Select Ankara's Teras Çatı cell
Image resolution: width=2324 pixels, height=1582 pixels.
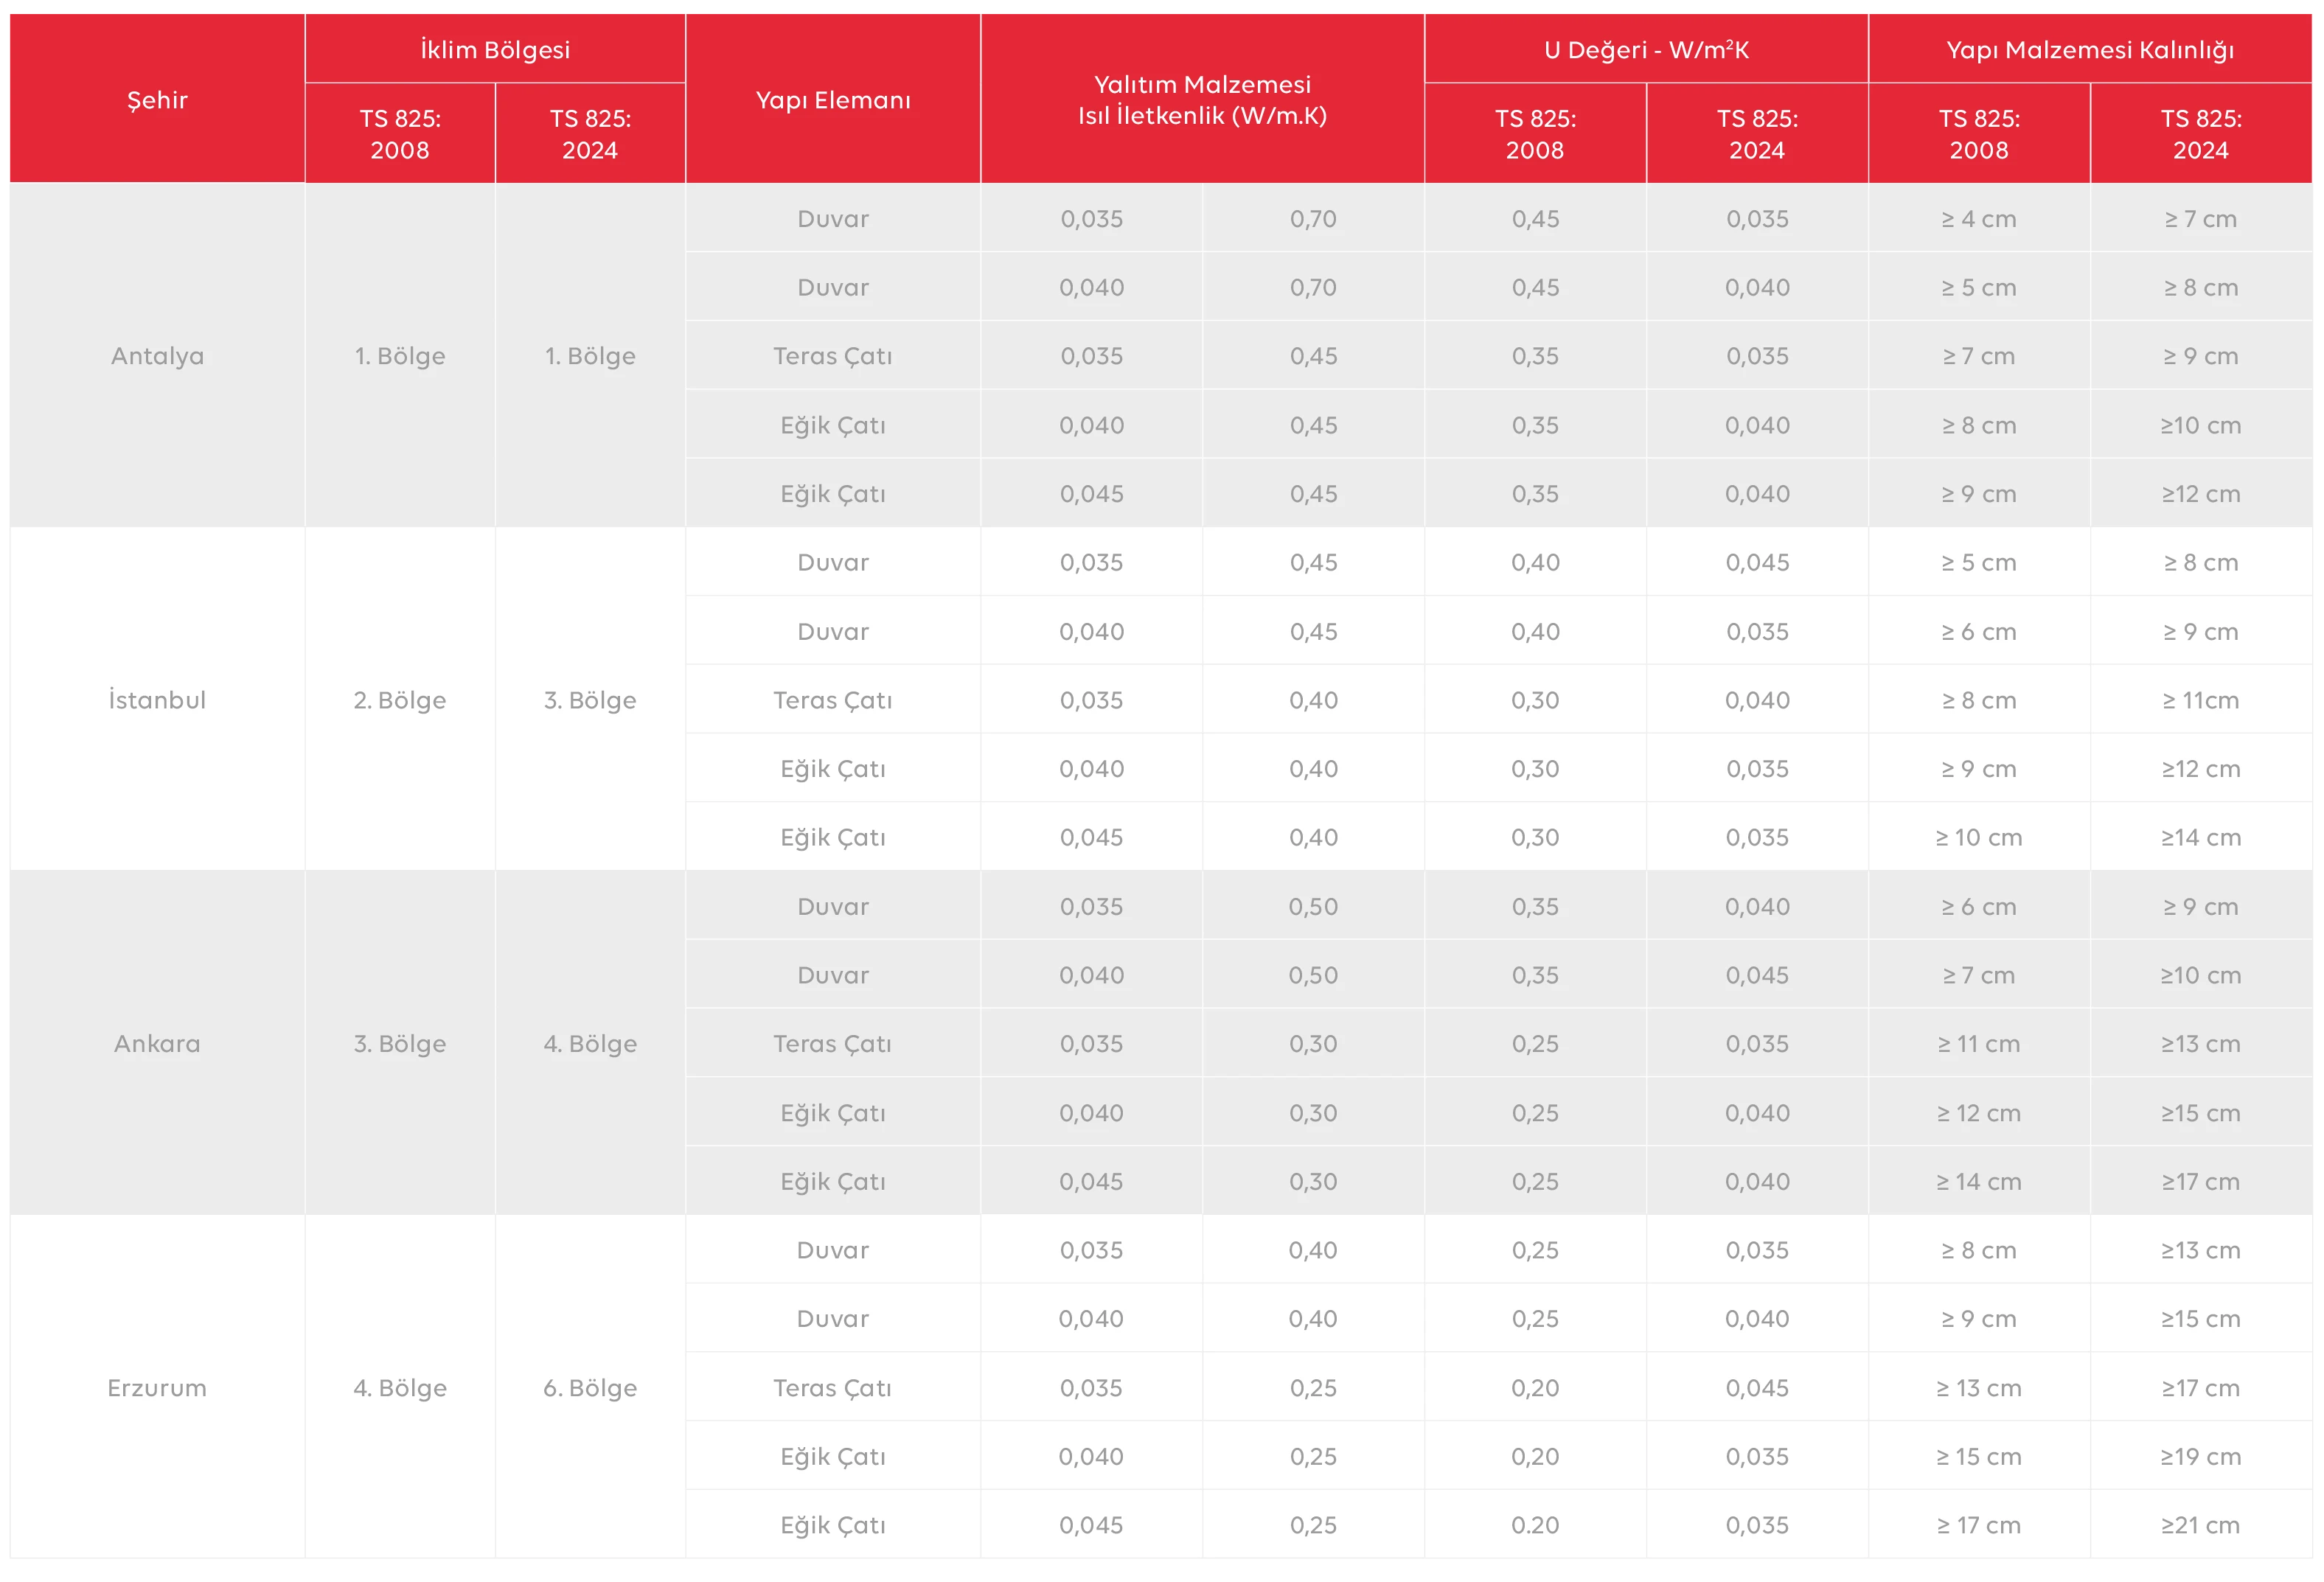pyautogui.click(x=833, y=1044)
